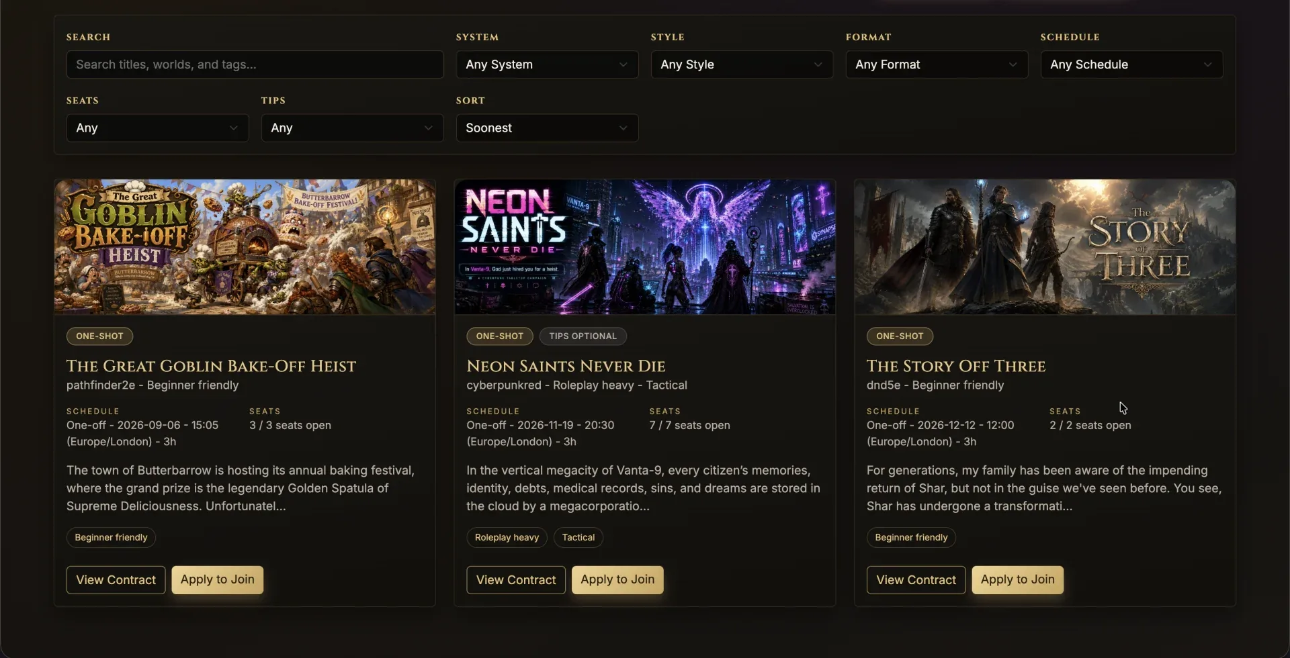Click '7 / 7 seats open' text

689,426
